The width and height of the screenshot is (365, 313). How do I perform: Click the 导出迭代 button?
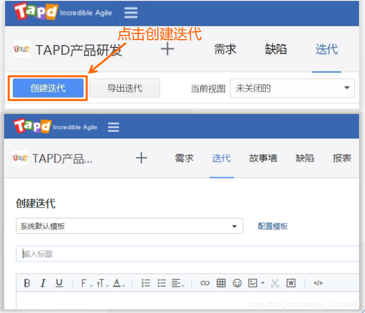(125, 88)
